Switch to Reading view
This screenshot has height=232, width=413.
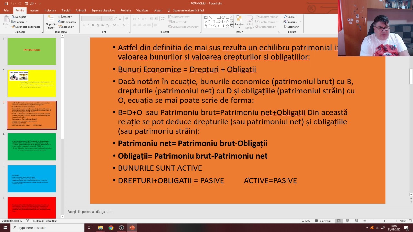356,221
